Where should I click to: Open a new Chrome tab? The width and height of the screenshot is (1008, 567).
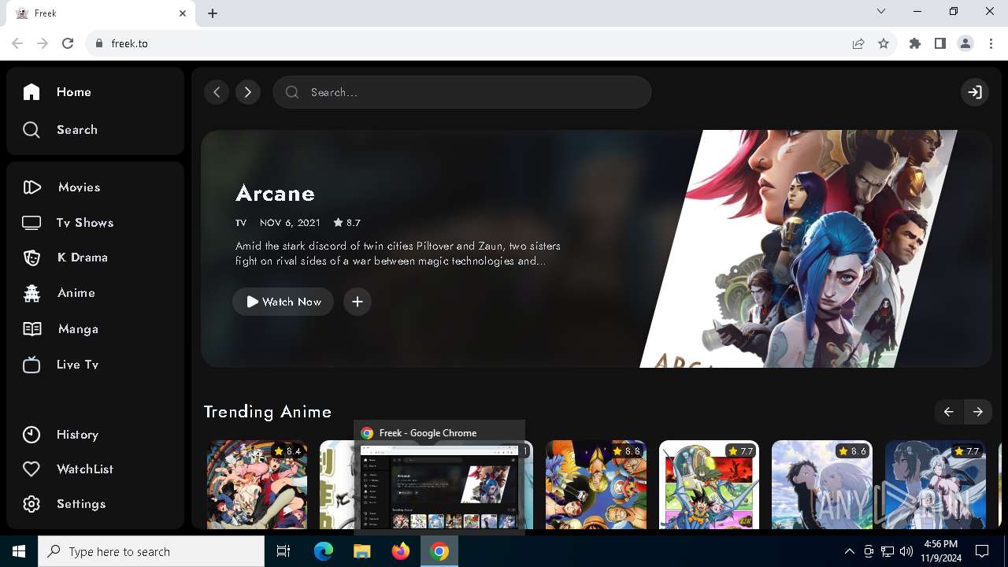[213, 13]
